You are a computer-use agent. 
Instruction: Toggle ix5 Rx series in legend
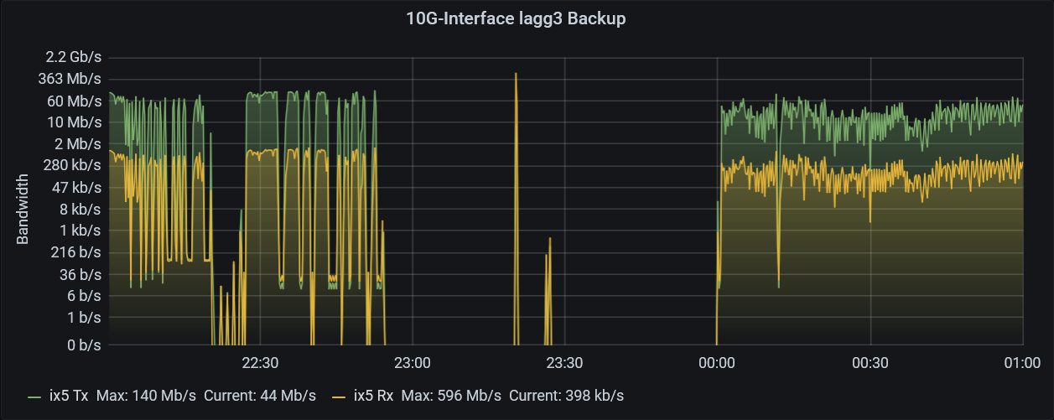373,395
